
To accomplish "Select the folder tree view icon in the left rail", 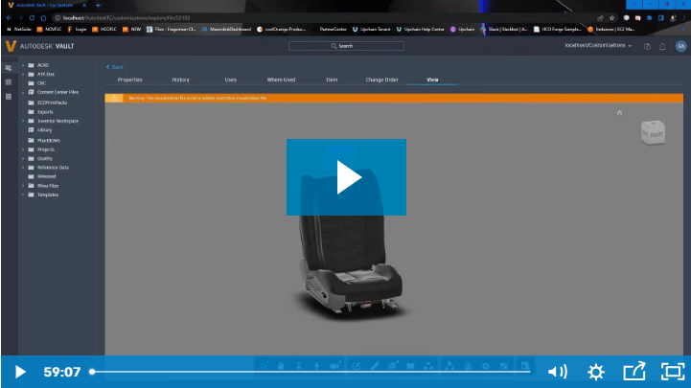I will [9, 68].
